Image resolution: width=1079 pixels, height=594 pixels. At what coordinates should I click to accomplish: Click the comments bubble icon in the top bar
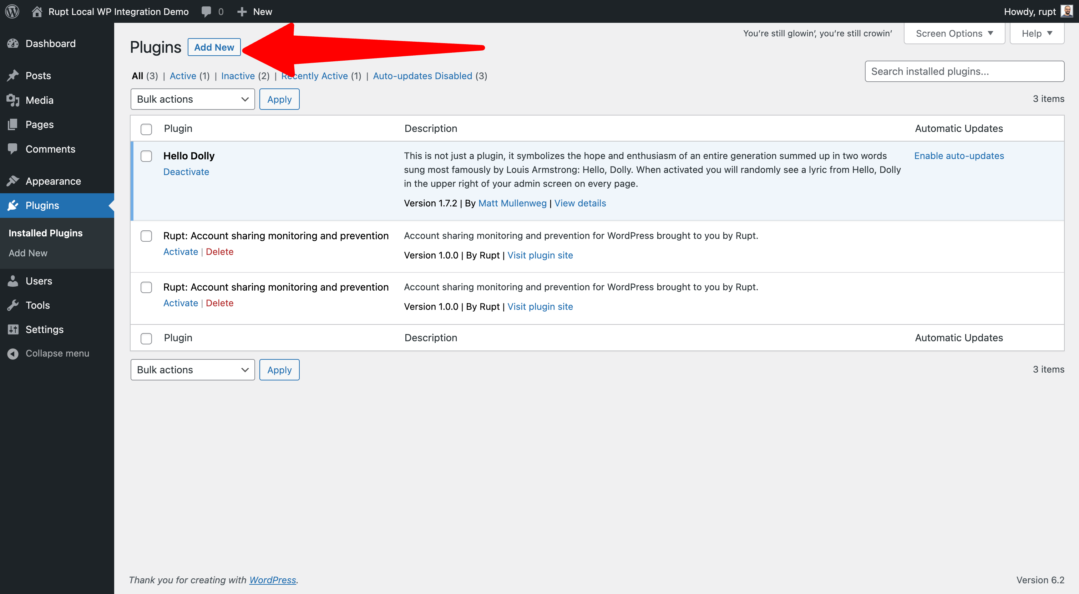coord(206,11)
